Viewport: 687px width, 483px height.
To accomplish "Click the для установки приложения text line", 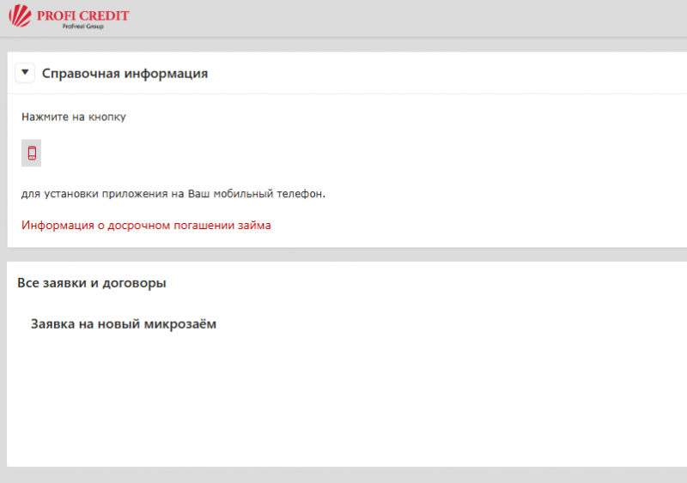I will coord(173,194).
